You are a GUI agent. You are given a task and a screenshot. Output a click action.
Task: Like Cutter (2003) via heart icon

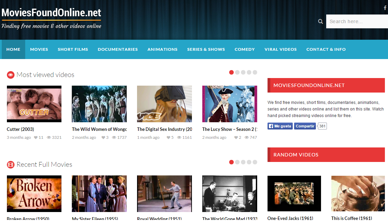point(36,137)
